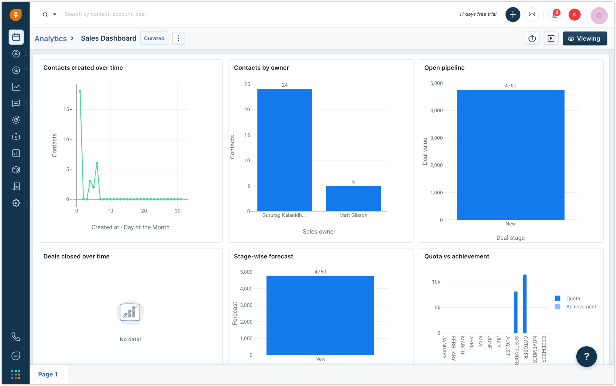This screenshot has width=616, height=386.
Task: Open the kebab menu beside the Settings icon
Action: (26, 203)
